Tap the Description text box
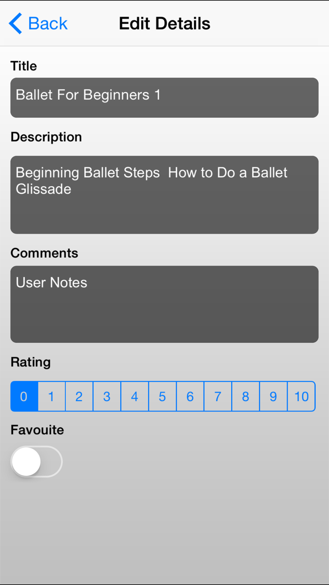Image resolution: width=329 pixels, height=585 pixels. coord(164,195)
